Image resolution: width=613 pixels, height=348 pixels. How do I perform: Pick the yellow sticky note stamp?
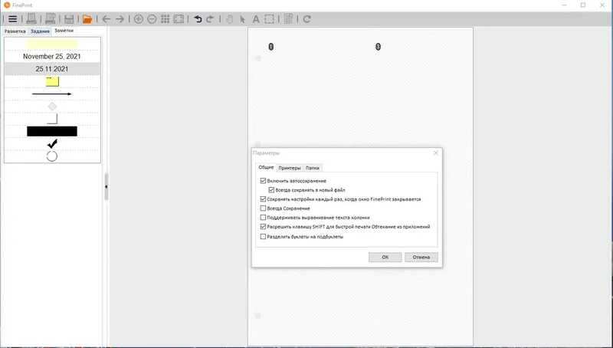(x=52, y=81)
